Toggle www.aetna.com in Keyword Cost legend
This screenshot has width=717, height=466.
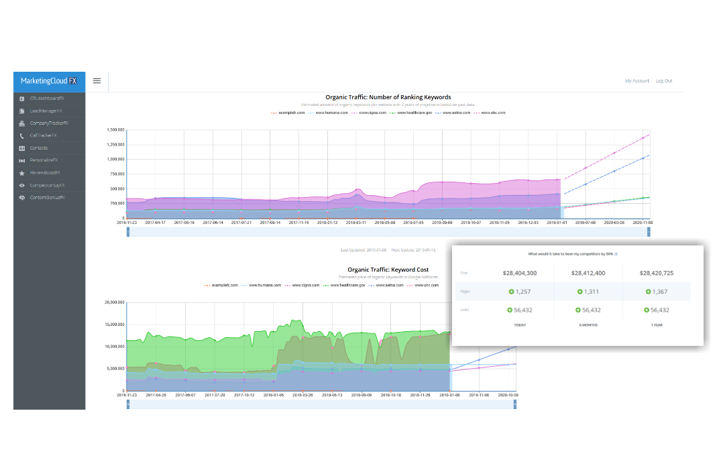pyautogui.click(x=386, y=286)
